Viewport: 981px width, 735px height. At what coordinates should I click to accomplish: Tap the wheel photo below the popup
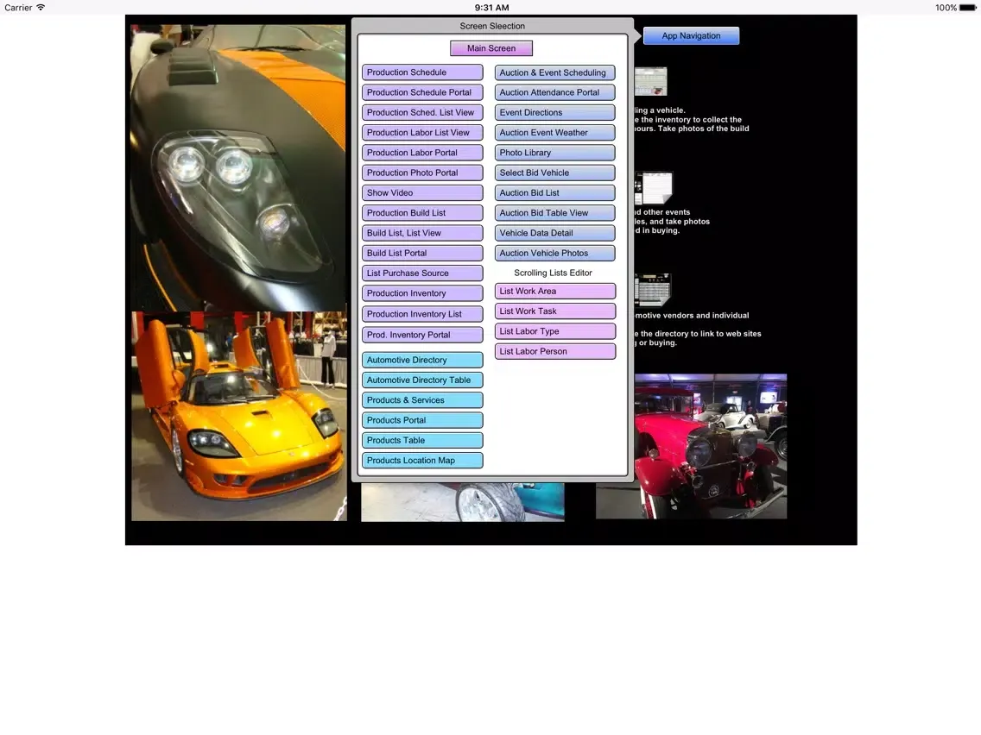[462, 502]
